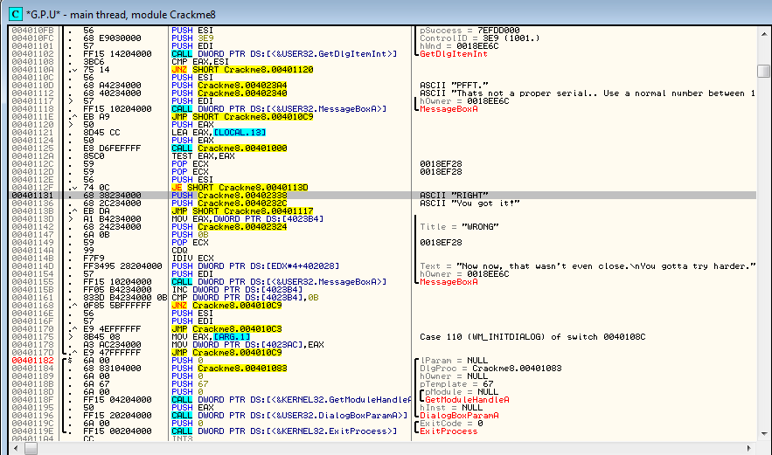Image resolution: width=772 pixels, height=455 pixels.
Task: Click the 'Thats not a proper serial' comment
Action: (x=588, y=93)
